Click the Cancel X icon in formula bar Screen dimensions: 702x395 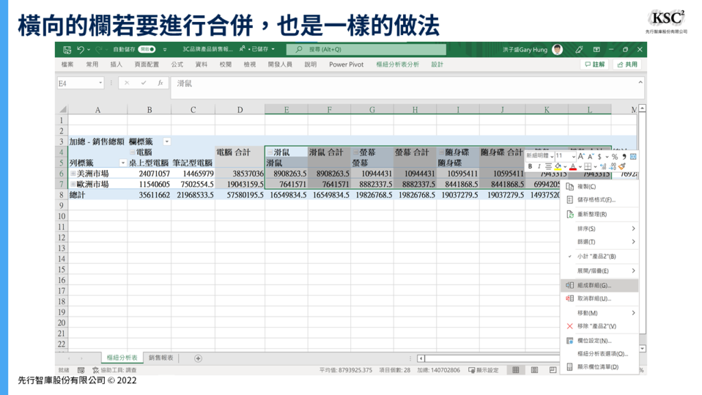127,83
